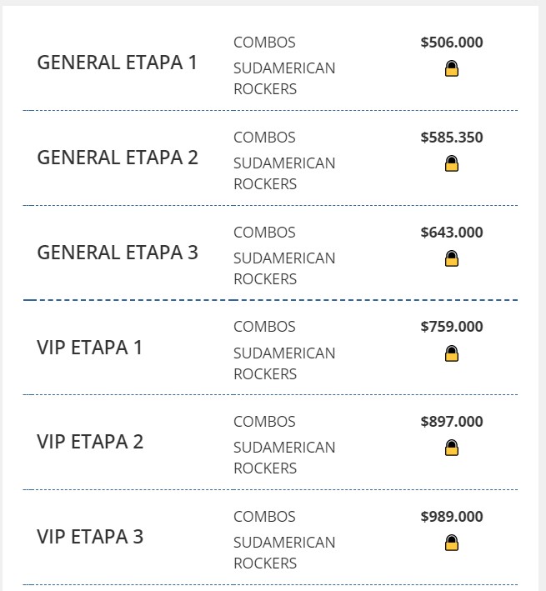Click the $643.000 price

click(x=452, y=233)
